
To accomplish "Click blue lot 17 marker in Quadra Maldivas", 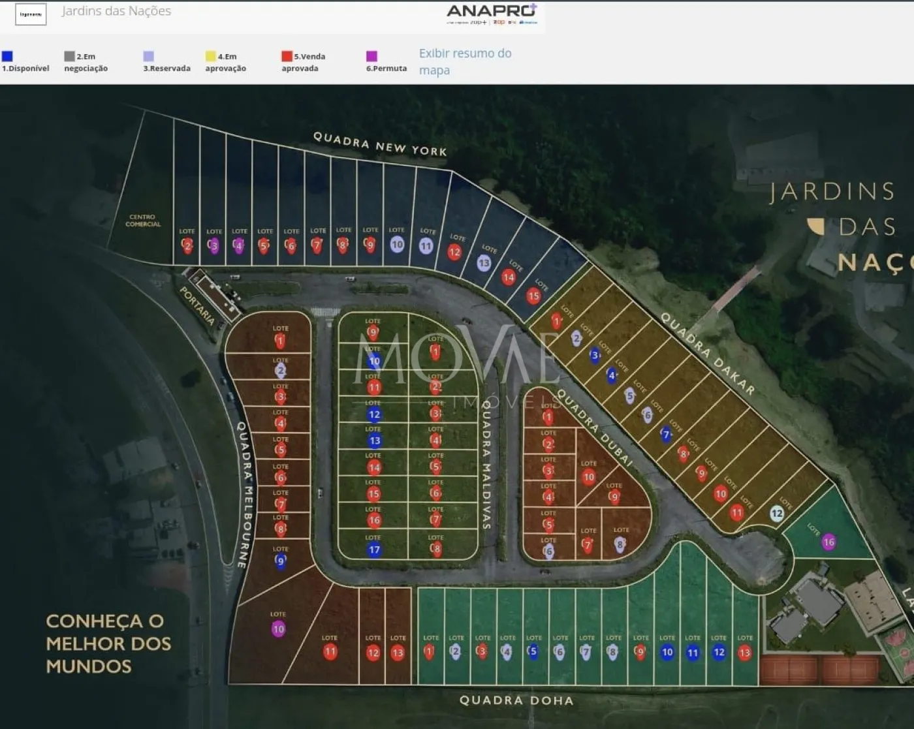I will point(374,550).
